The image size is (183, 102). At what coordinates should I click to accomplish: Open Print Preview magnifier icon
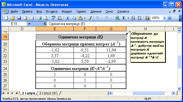pyautogui.click(x=46, y=18)
